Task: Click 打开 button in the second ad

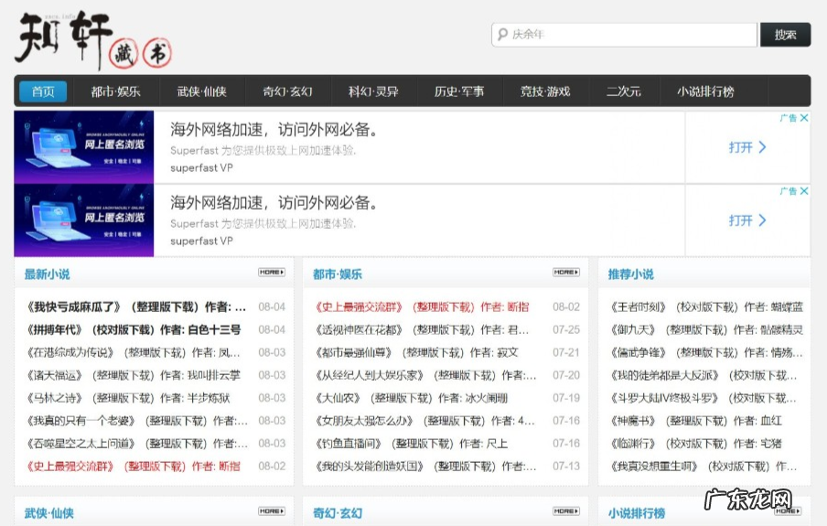Action: click(x=746, y=220)
